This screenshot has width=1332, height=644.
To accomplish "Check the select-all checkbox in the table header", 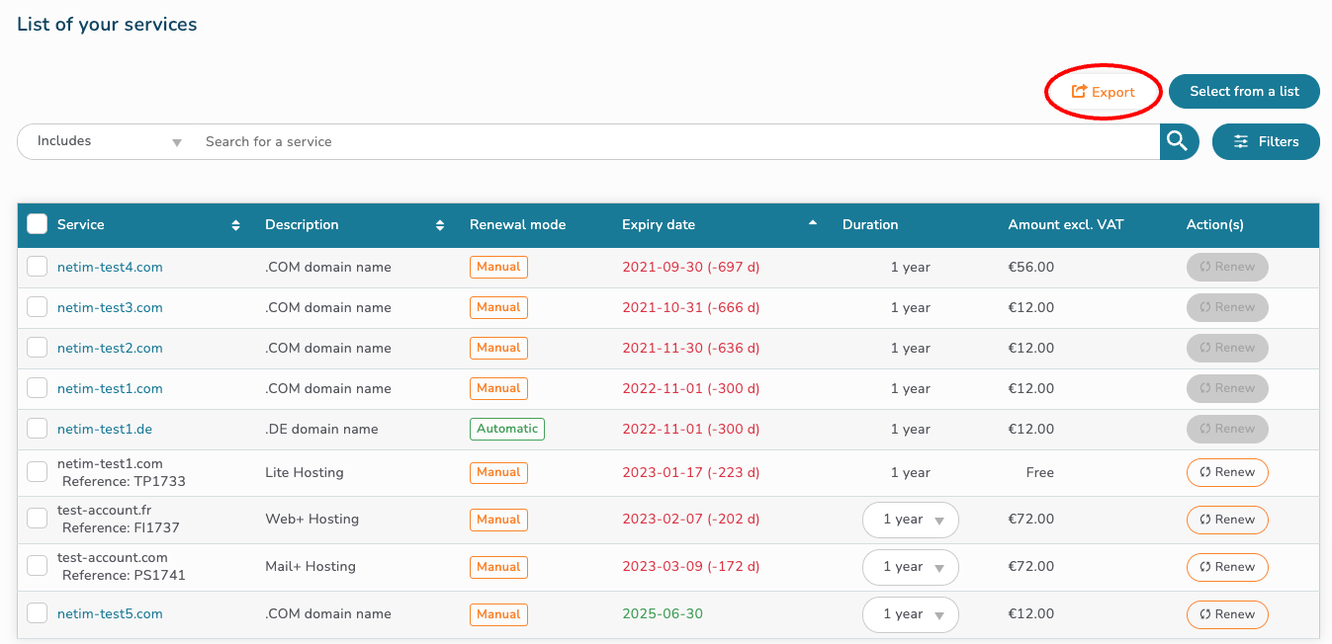I will pos(37,224).
